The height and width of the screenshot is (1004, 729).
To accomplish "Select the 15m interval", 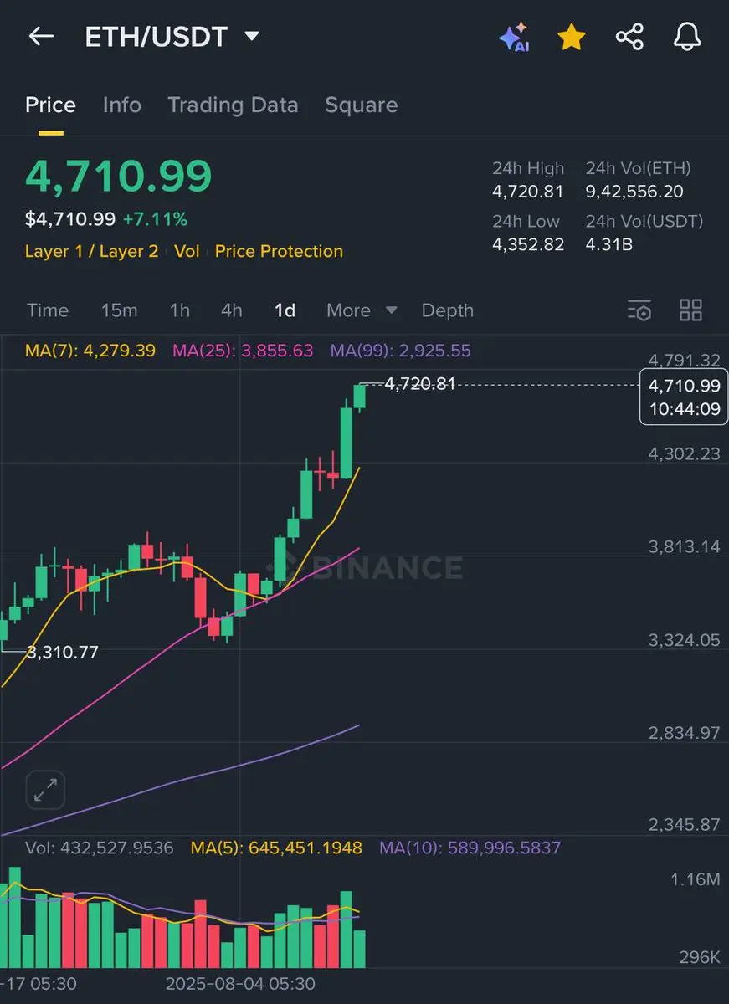I will [119, 310].
